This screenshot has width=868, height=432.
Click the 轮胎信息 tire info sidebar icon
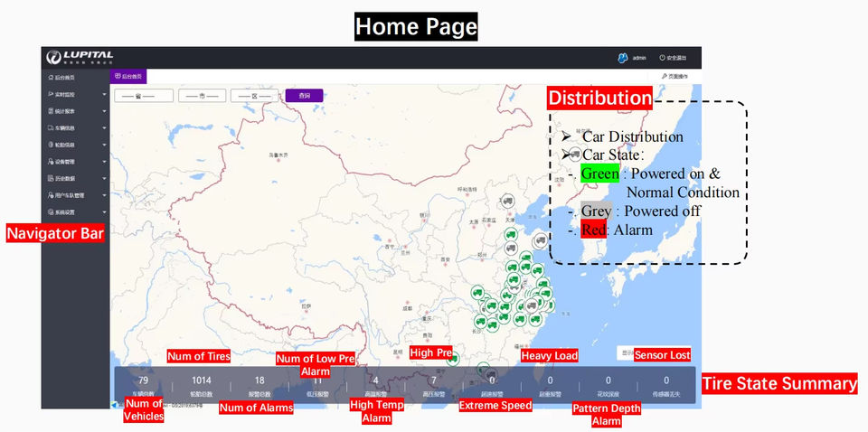click(51, 145)
